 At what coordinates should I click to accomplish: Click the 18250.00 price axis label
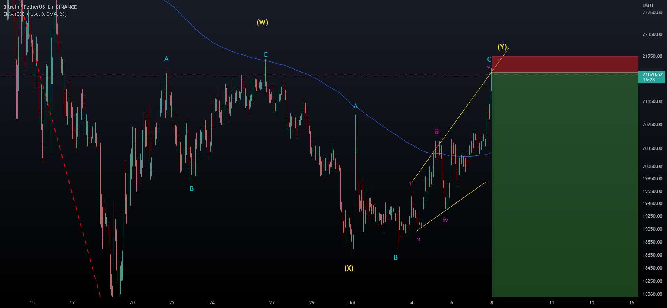click(652, 281)
